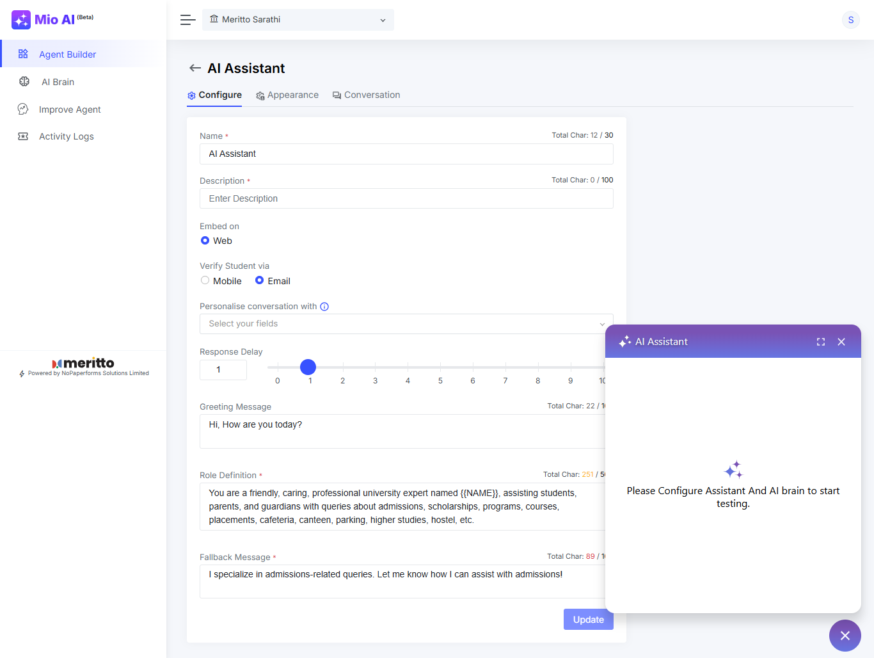Click the Agent Builder sidebar icon
874x658 pixels.
pos(23,54)
